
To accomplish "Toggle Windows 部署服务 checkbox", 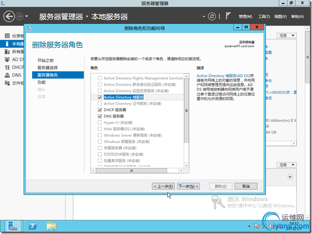I will [x=100, y=142].
